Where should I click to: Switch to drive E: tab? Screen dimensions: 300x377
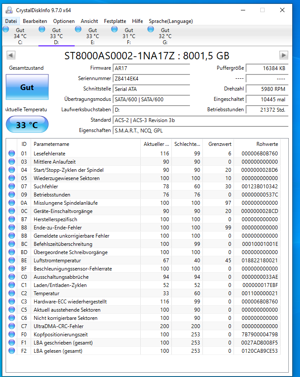pyautogui.click(x=92, y=36)
